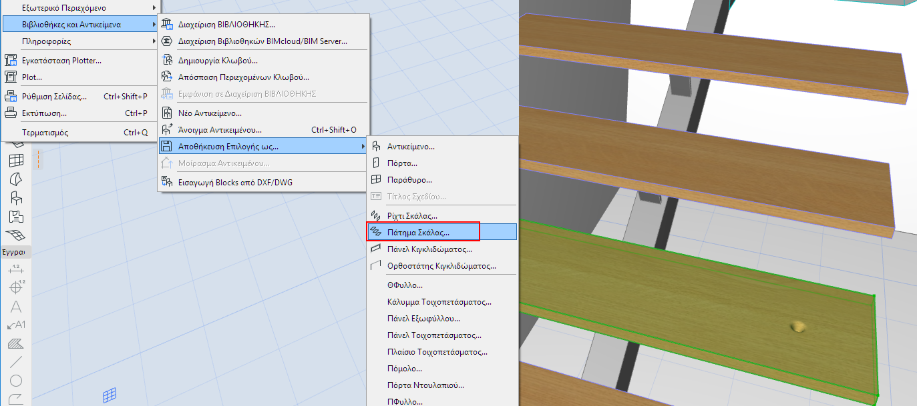The height and width of the screenshot is (406, 917).
Task: Select the Level Dimension tool in toolbox
Action: click(16, 287)
